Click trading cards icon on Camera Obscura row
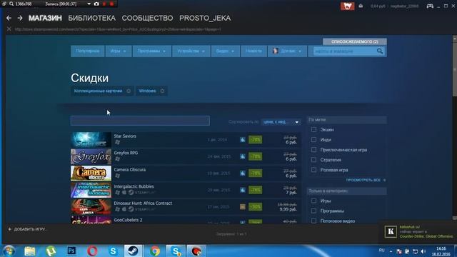457x257 pixels. tap(243, 173)
